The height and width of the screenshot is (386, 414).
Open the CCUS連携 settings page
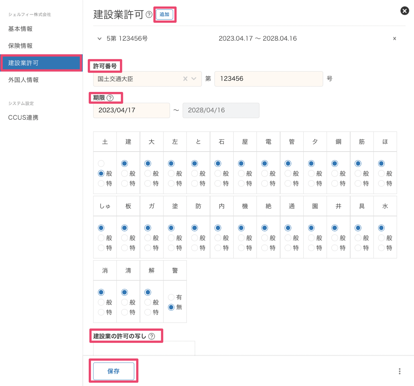point(23,117)
